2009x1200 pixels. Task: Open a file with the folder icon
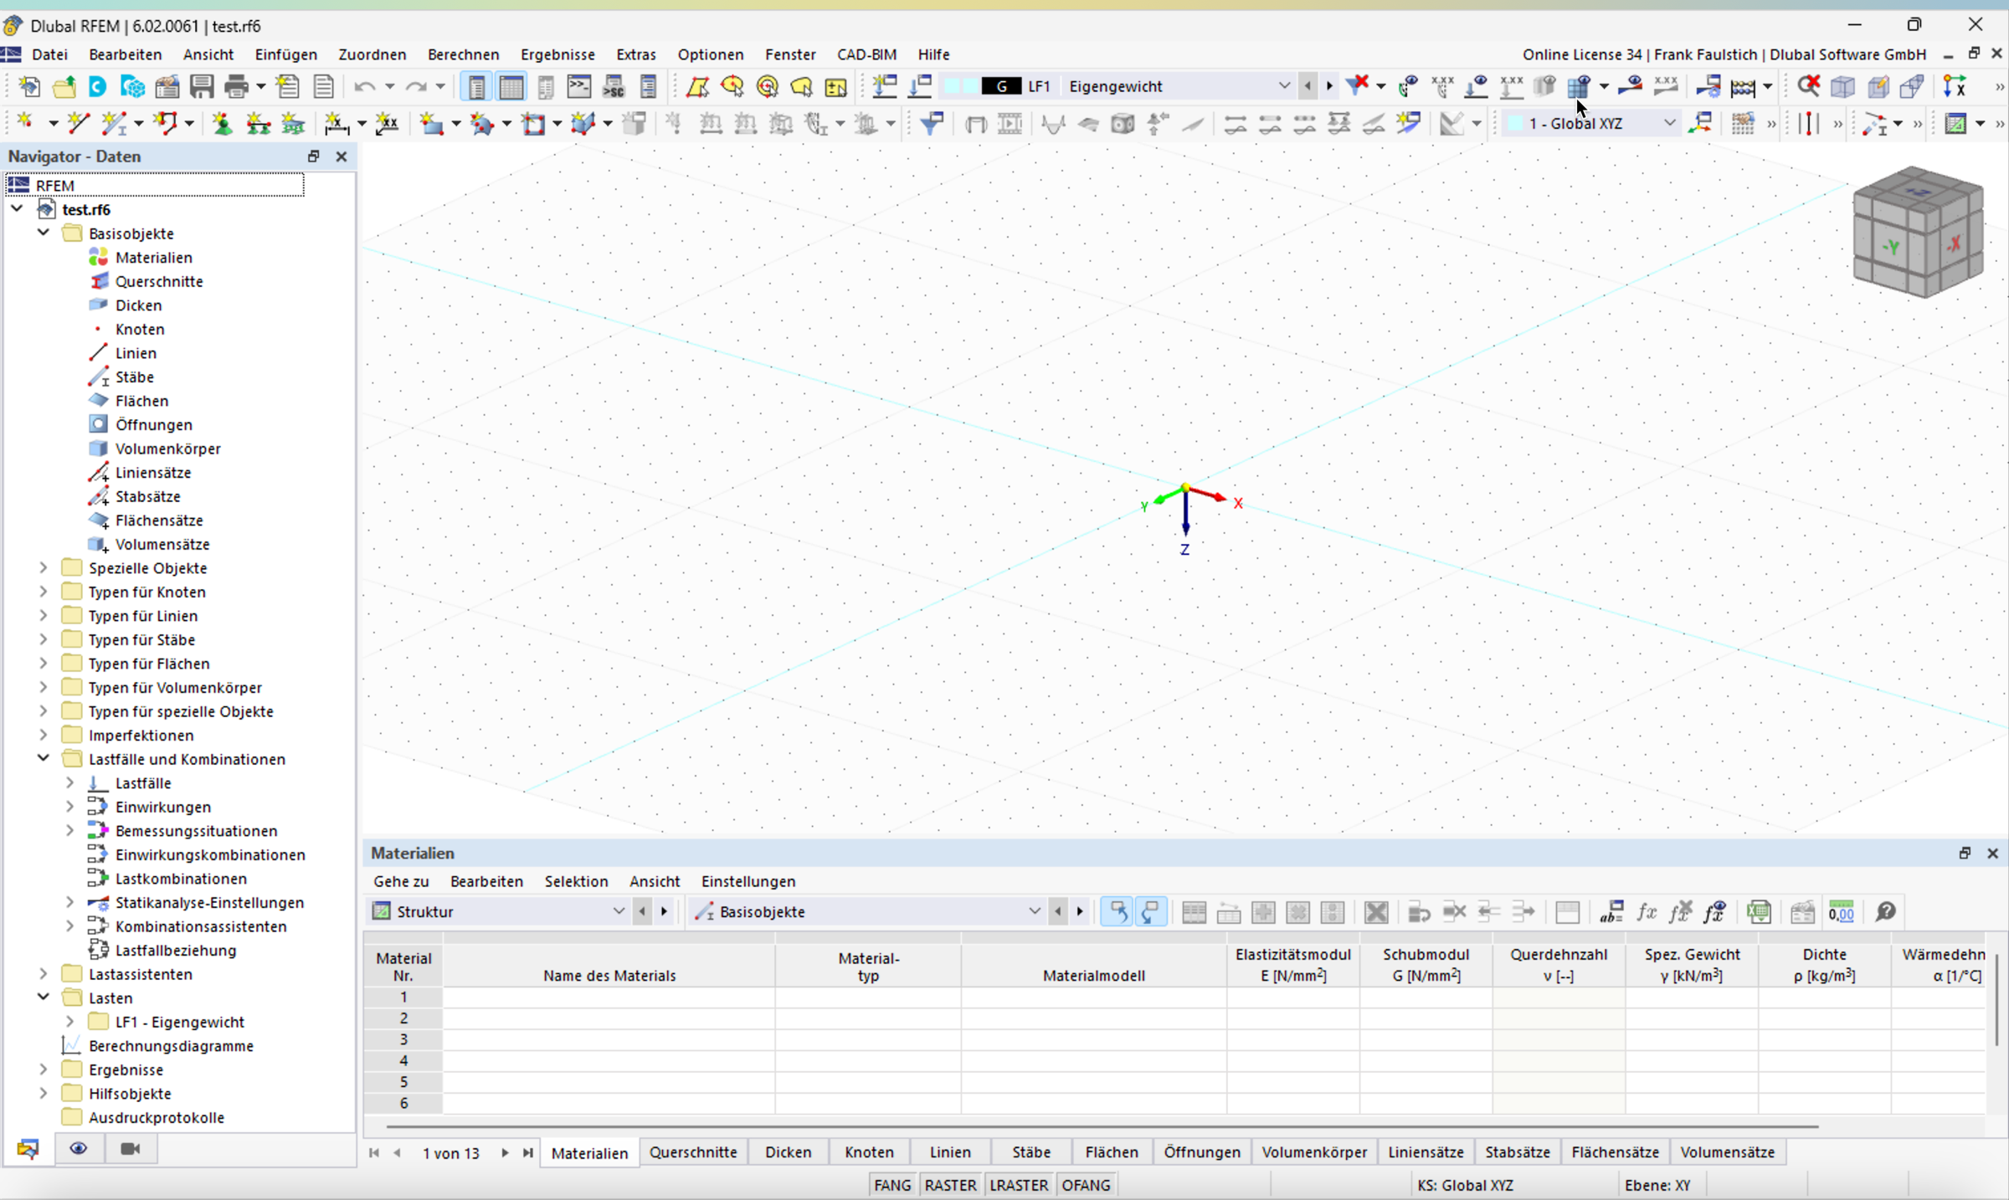(x=64, y=86)
